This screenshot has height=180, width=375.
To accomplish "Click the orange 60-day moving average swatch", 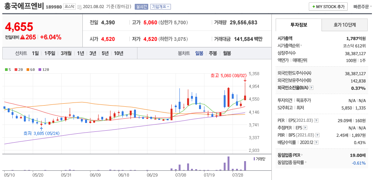I will 28,70.
